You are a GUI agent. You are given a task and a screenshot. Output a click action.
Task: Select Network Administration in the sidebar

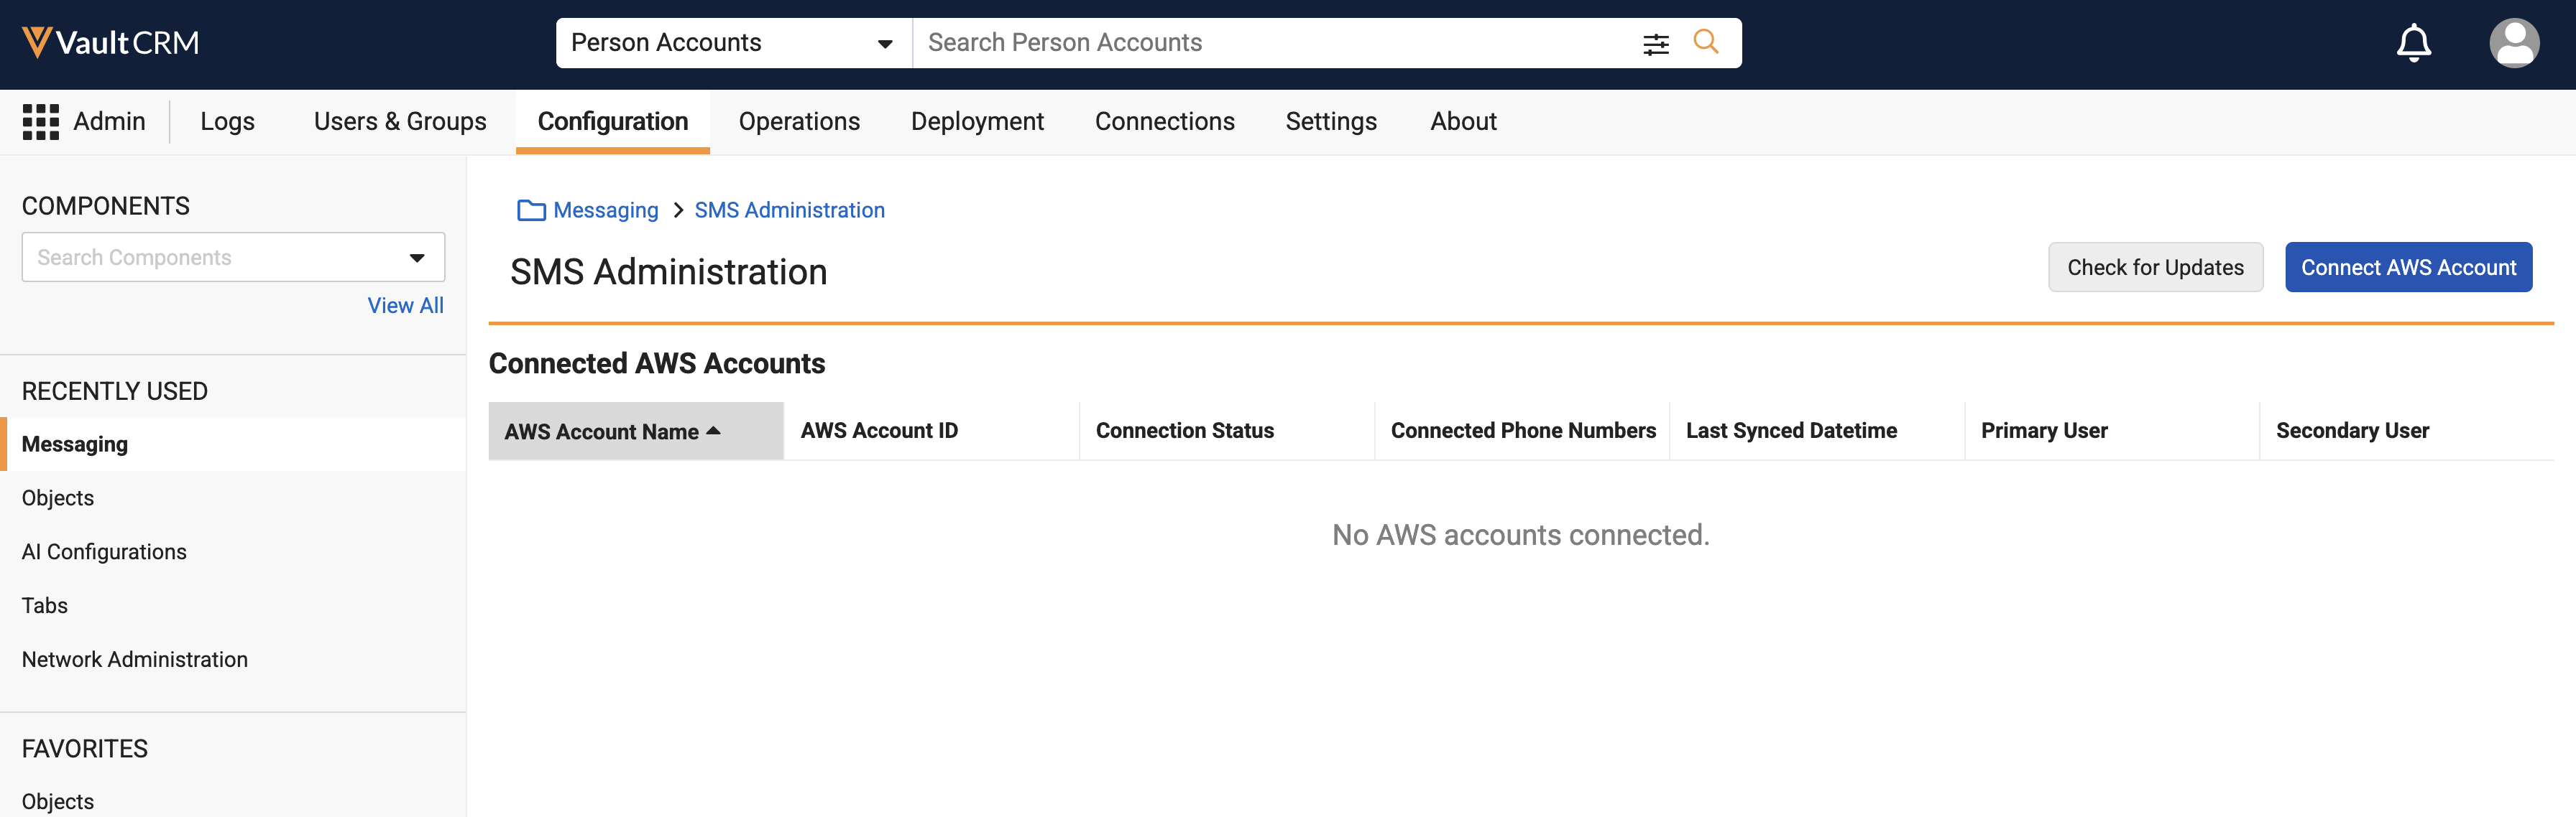coord(135,659)
